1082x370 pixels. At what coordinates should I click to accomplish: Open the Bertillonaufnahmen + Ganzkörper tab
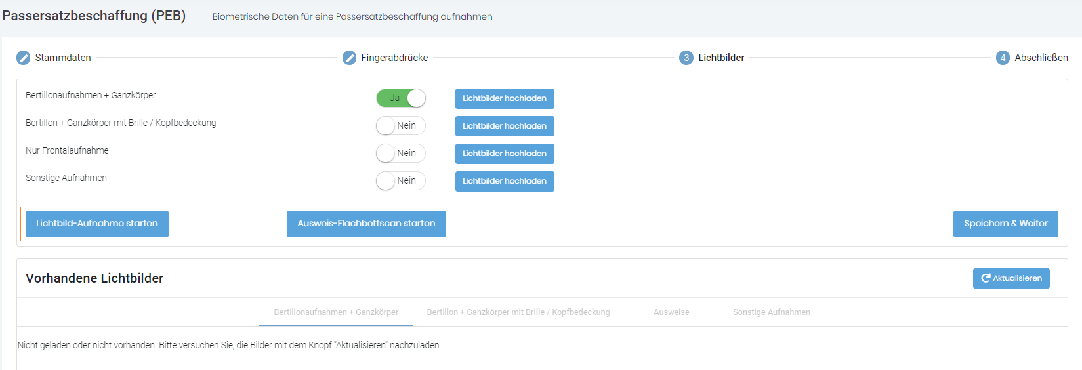point(336,312)
